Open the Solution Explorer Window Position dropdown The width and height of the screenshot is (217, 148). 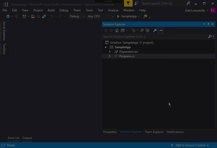pyautogui.click(x=204, y=24)
